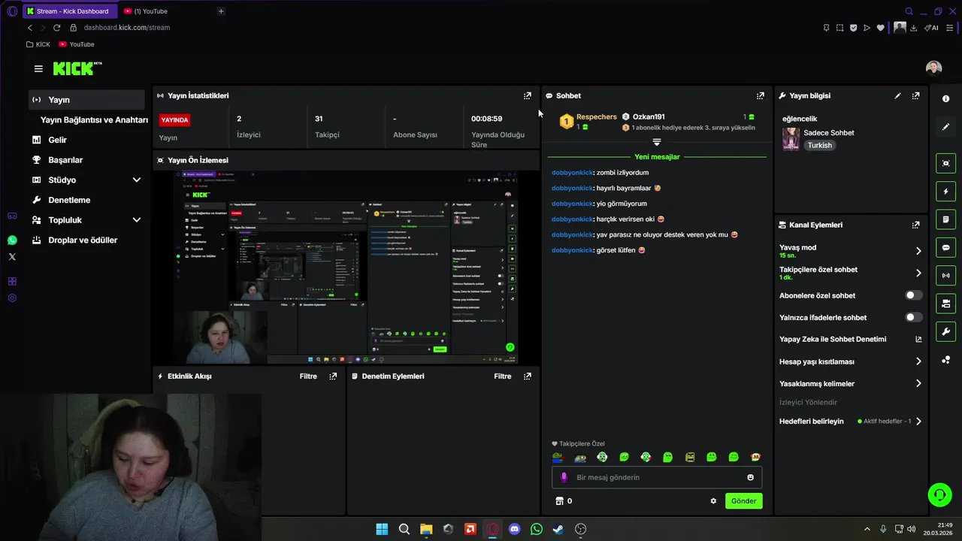Pop out the Kanal Eylemleri panel
Screen dimensions: 962x541
[x=915, y=225]
